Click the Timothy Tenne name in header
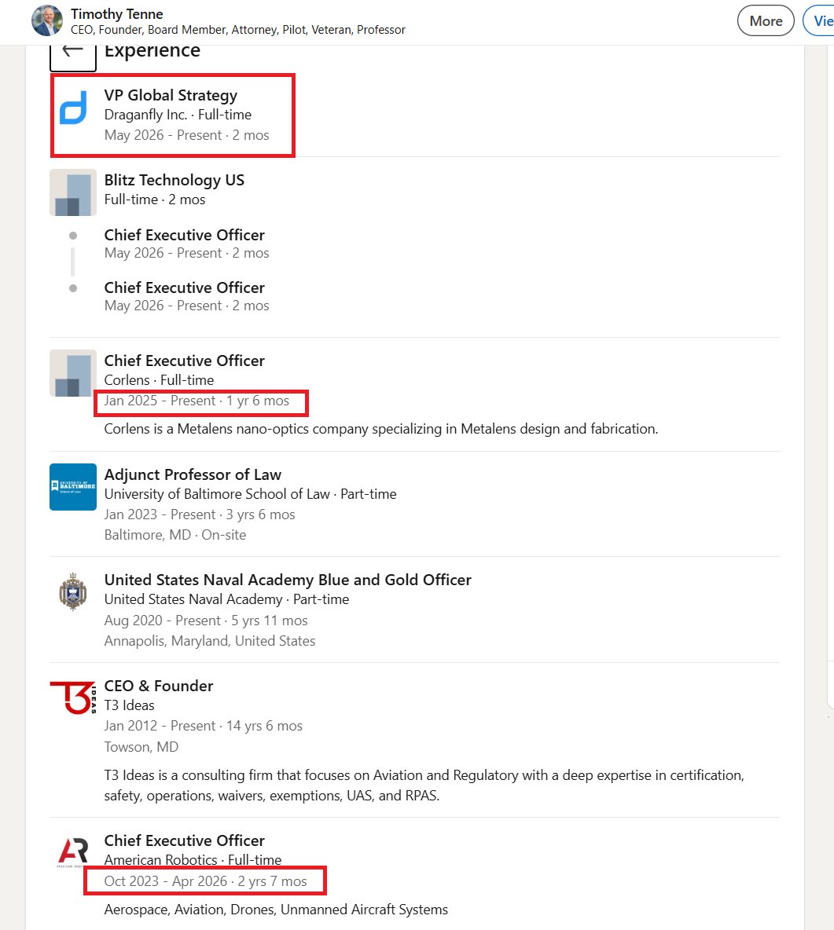 pyautogui.click(x=117, y=13)
